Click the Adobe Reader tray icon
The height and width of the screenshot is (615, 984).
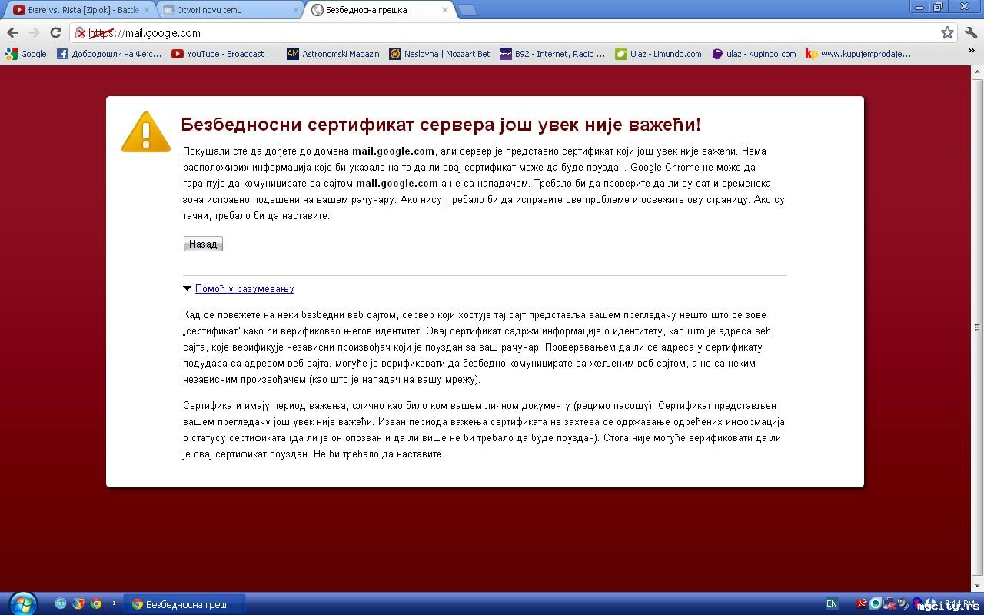click(862, 603)
